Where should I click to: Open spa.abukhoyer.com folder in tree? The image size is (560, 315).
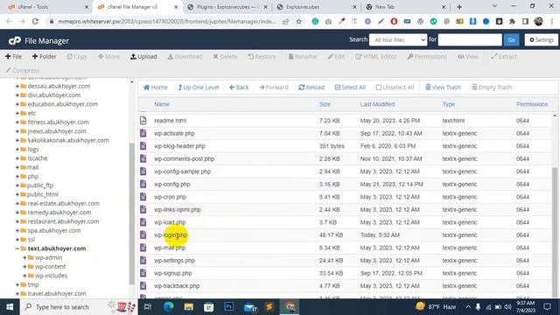(x=54, y=230)
